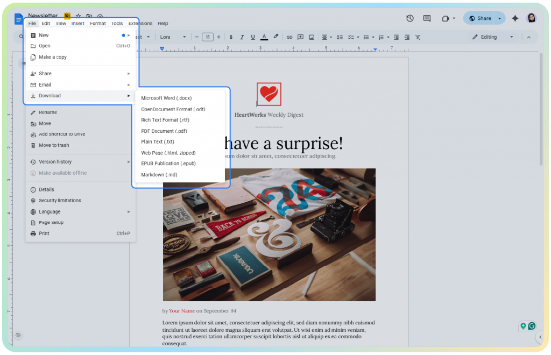The image size is (551, 355).
Task: Expand the Version history submenu
Action: 81,162
